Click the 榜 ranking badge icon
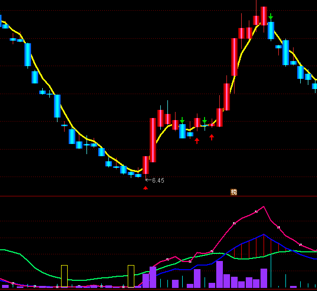Screen dimensions: 317x291 234,192
